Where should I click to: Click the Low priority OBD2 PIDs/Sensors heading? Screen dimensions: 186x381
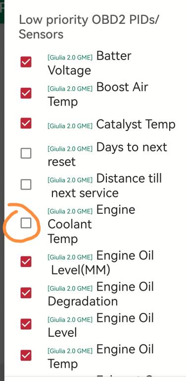89,27
